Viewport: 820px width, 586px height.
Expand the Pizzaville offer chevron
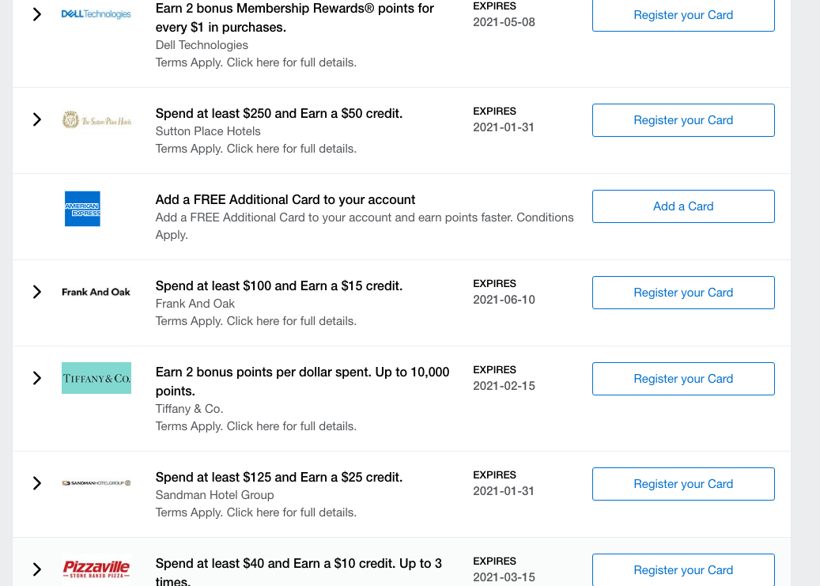click(36, 569)
